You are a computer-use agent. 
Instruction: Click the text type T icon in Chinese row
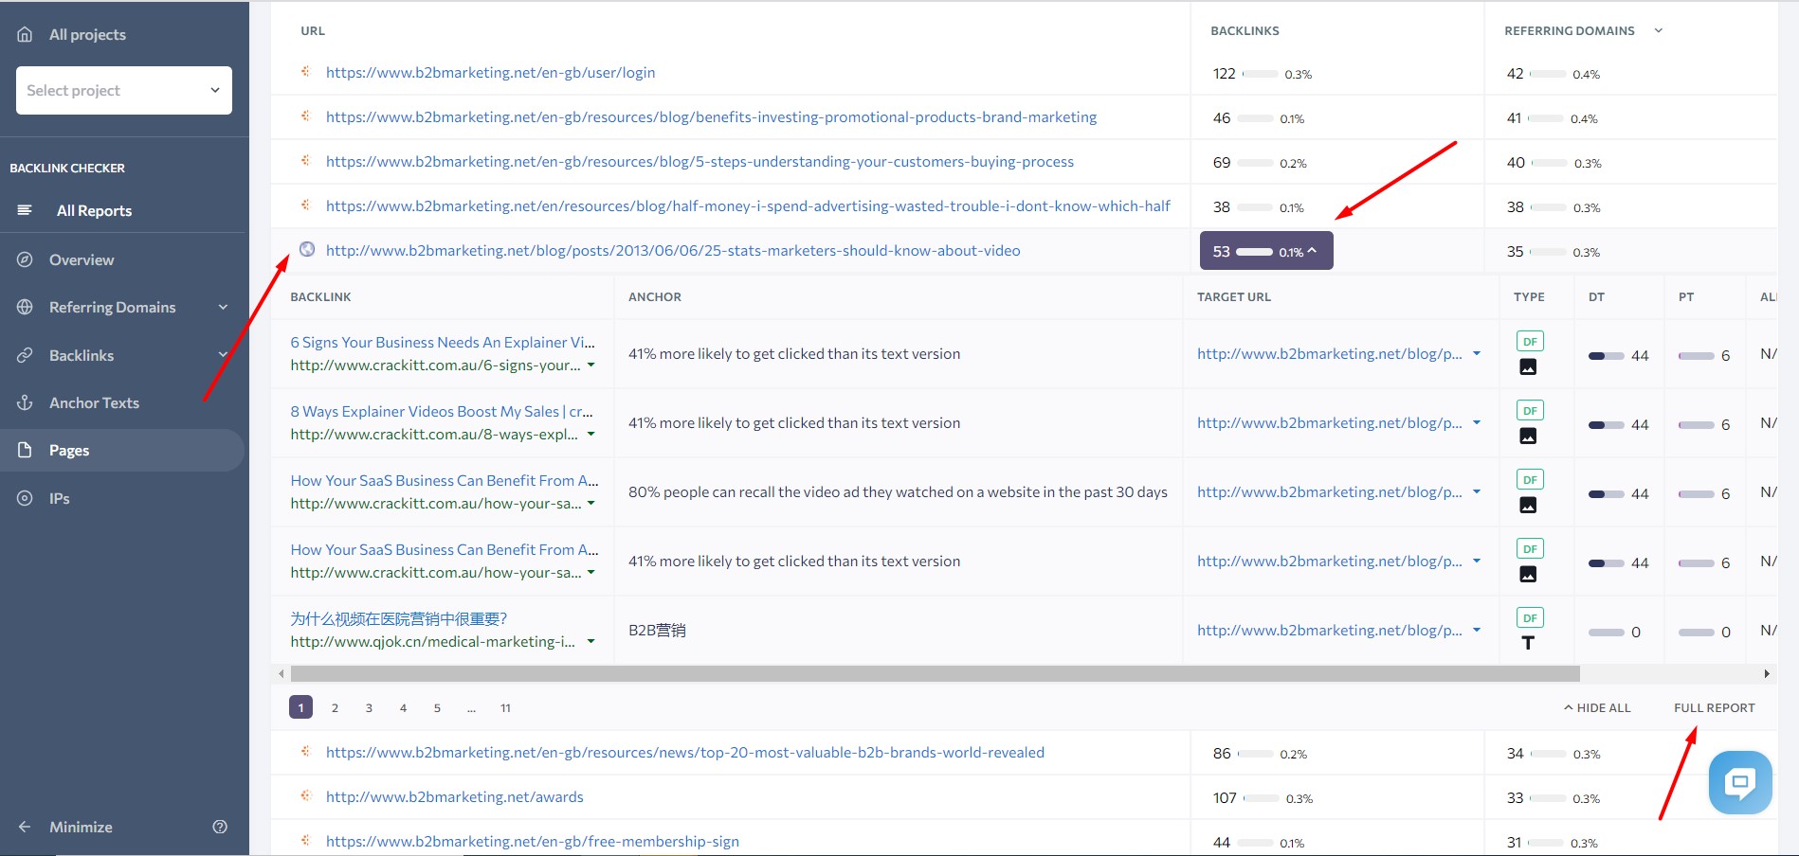(x=1528, y=643)
